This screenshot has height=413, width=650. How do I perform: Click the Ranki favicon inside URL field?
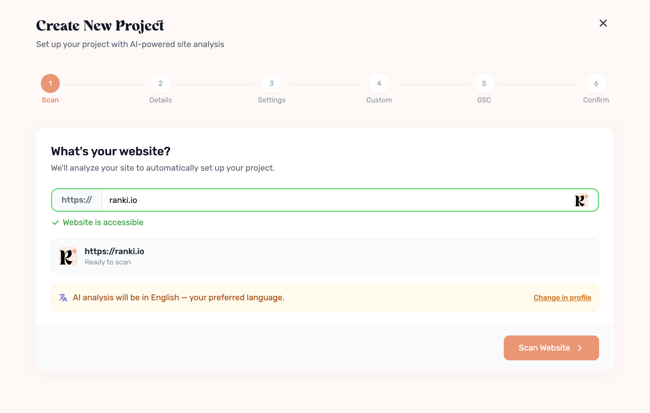click(581, 200)
